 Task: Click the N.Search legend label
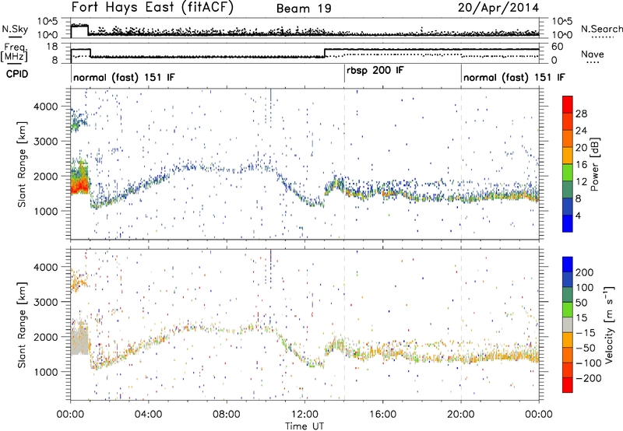click(601, 29)
